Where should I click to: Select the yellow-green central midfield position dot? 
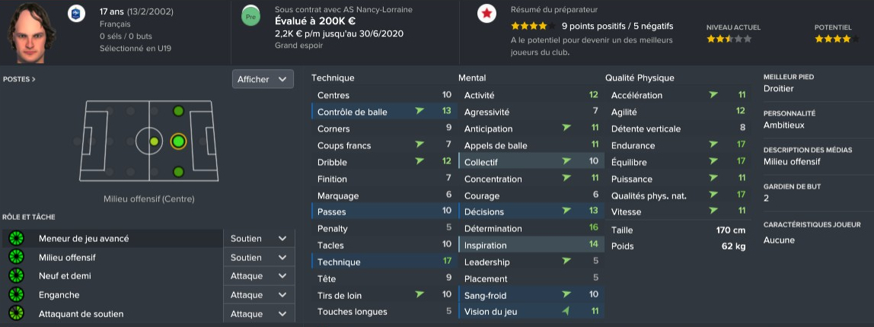click(x=155, y=141)
